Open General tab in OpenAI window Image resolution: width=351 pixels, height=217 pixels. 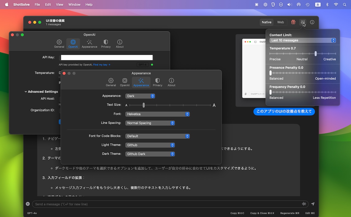pos(59,44)
